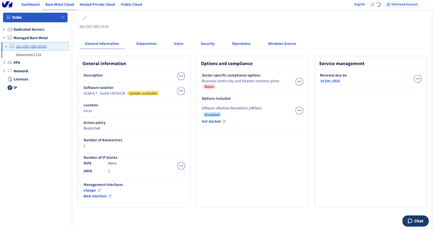Viewport: 433px width, 229px height.
Task: Switch to the Users tab
Action: pos(179,44)
